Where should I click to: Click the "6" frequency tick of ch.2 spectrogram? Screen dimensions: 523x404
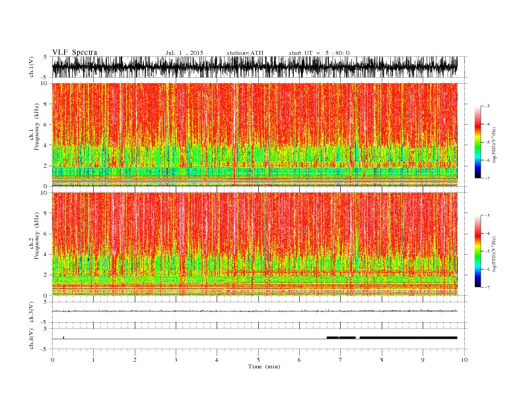point(46,234)
